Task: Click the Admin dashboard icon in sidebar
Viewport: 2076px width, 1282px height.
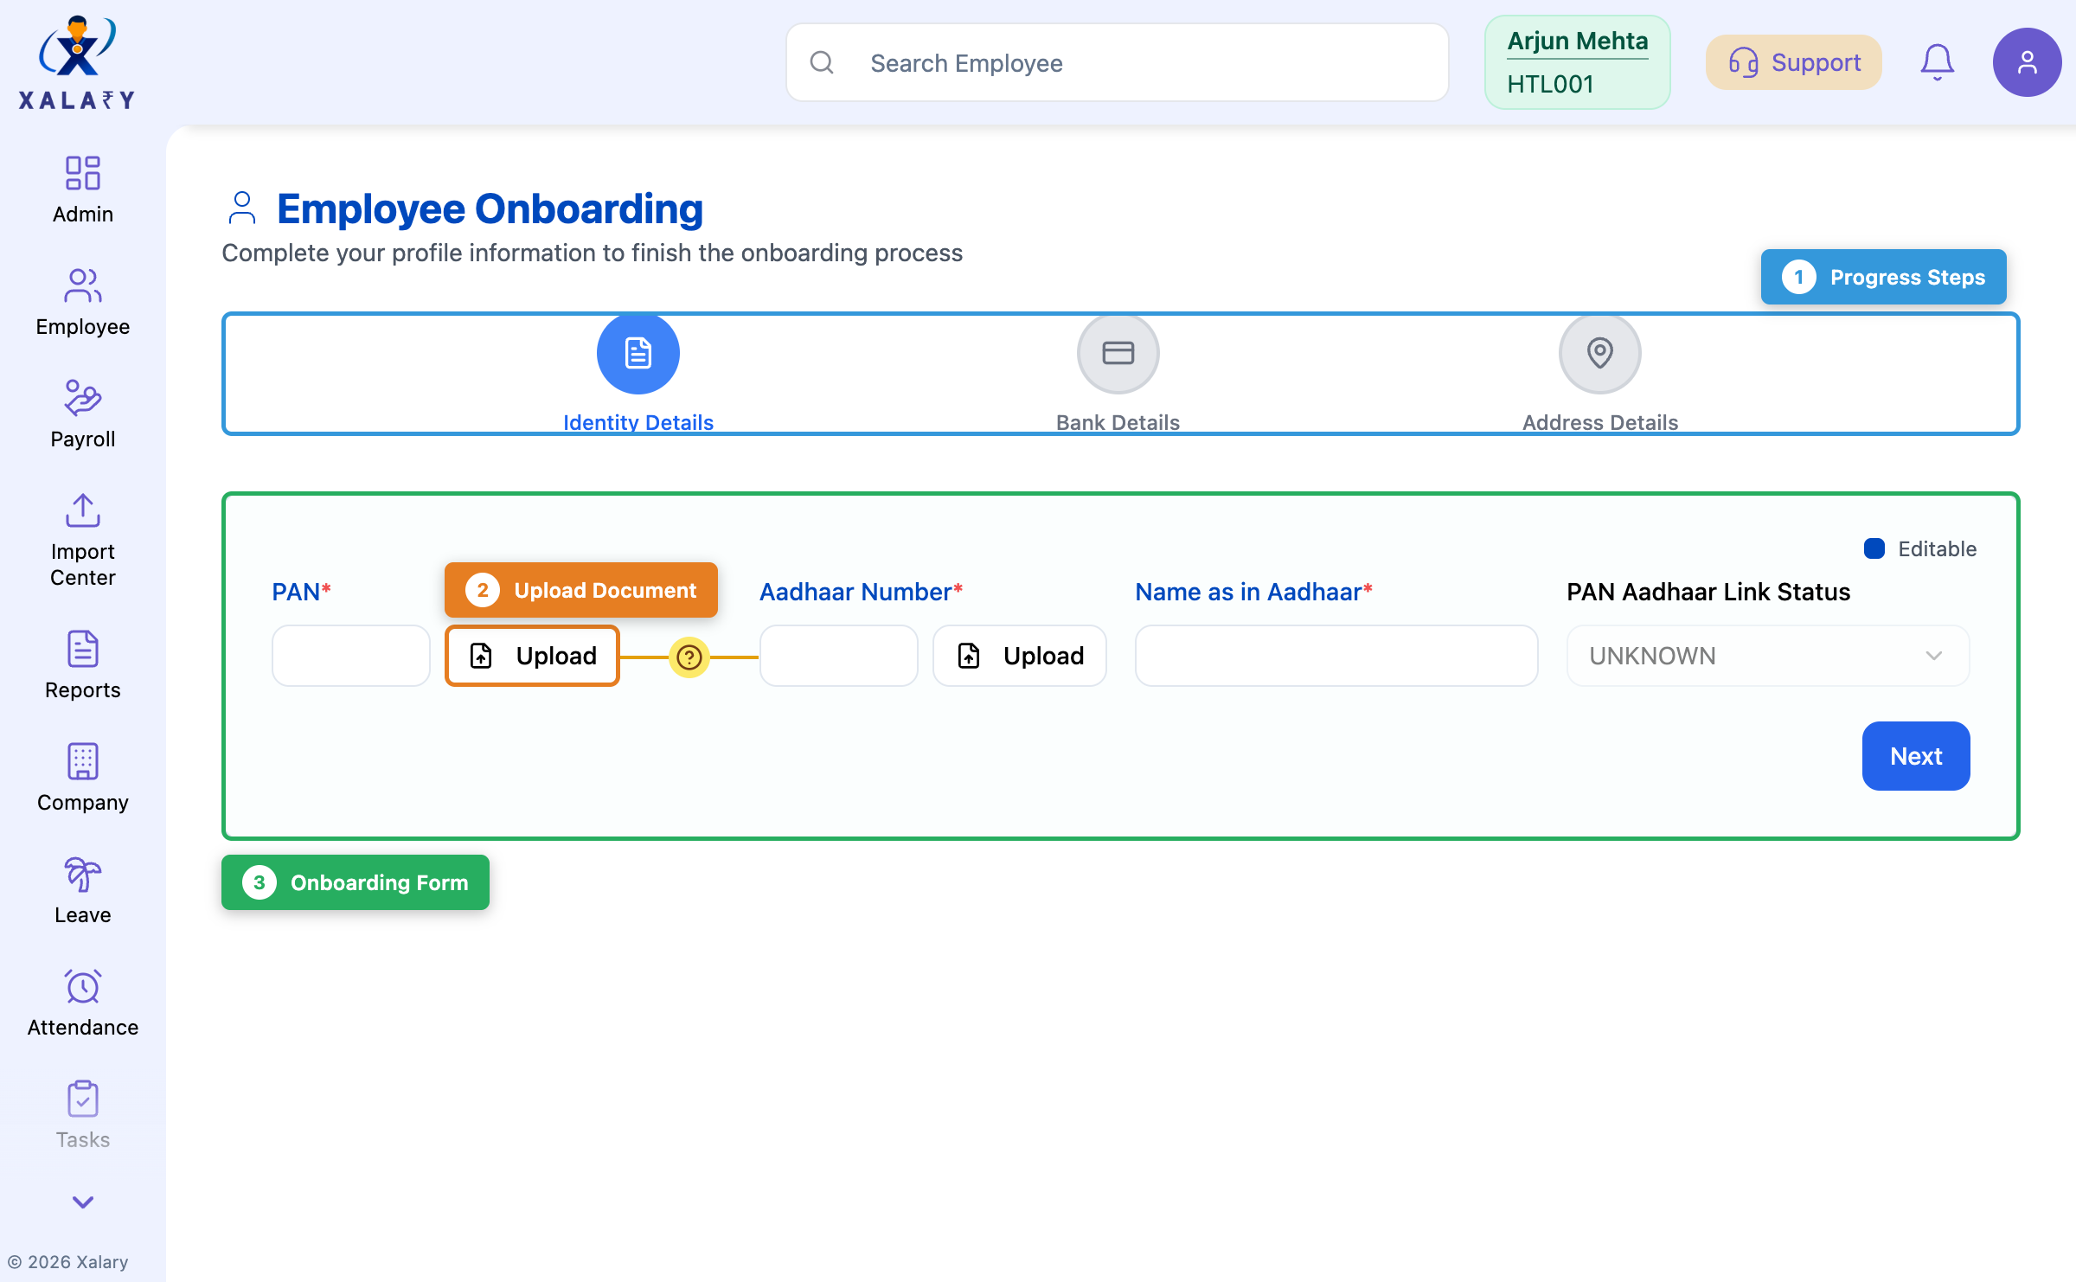Action: (82, 173)
